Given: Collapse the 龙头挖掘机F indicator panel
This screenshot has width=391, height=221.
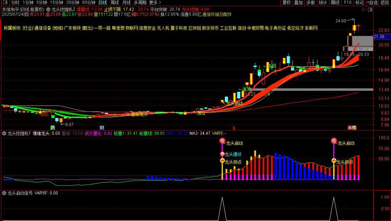Looking at the screenshot, I should [4, 134].
